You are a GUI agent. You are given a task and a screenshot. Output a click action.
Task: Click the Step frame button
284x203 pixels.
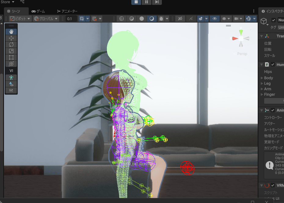[x=157, y=2]
